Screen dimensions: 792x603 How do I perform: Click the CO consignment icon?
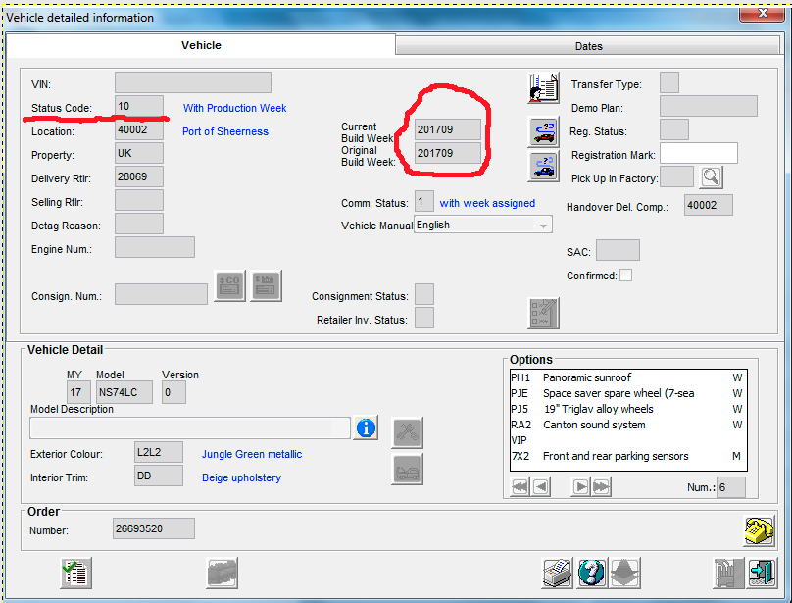[x=229, y=285]
